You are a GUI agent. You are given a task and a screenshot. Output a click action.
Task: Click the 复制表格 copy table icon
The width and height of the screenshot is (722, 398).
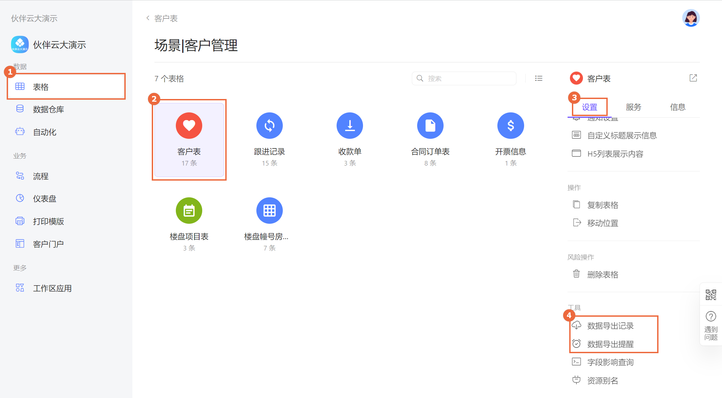coord(576,204)
